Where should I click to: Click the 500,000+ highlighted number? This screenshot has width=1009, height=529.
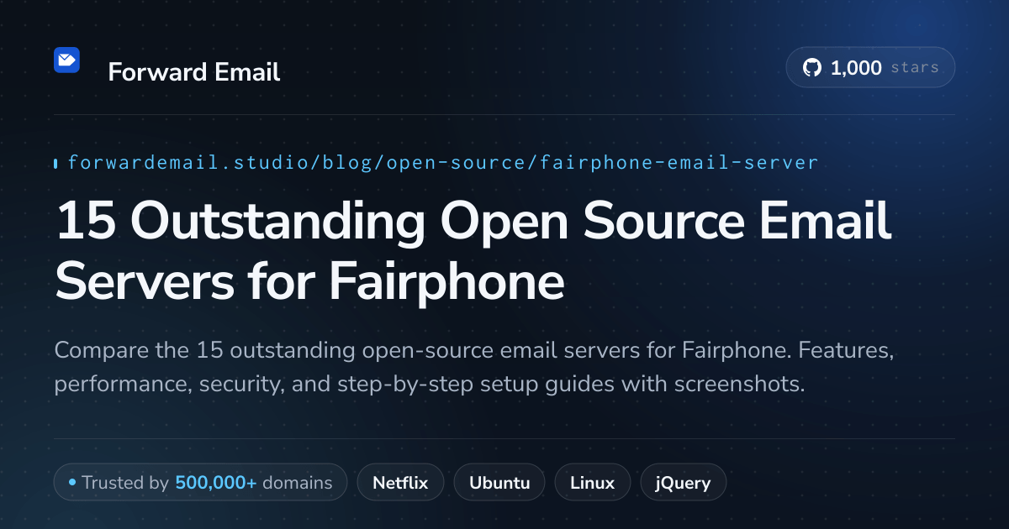pos(216,483)
